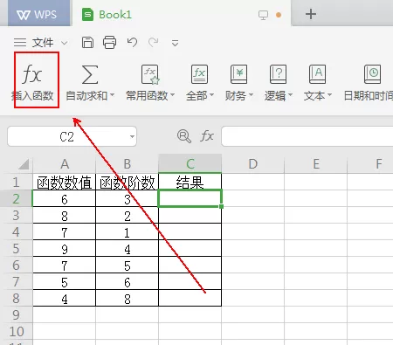Viewport: 393px width, 345px height.
Task: Click the 全部 all functions icon
Action: [199, 74]
